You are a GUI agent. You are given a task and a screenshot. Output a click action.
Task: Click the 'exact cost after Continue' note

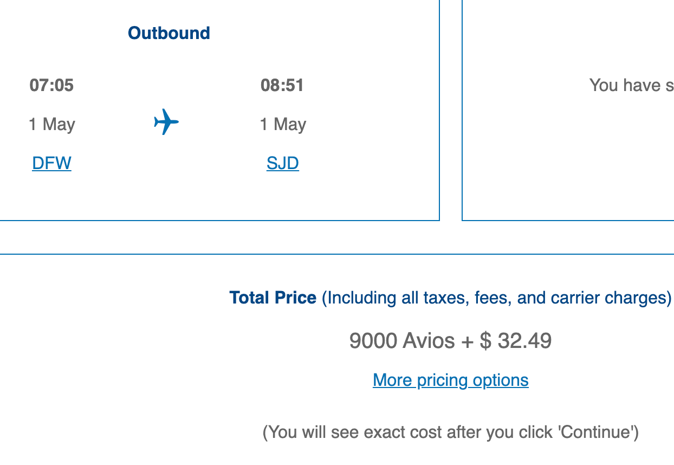451,432
